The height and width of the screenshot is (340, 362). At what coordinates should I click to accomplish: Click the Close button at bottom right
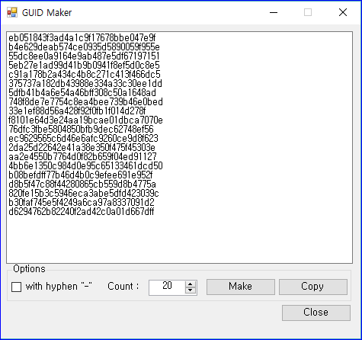[316, 313]
